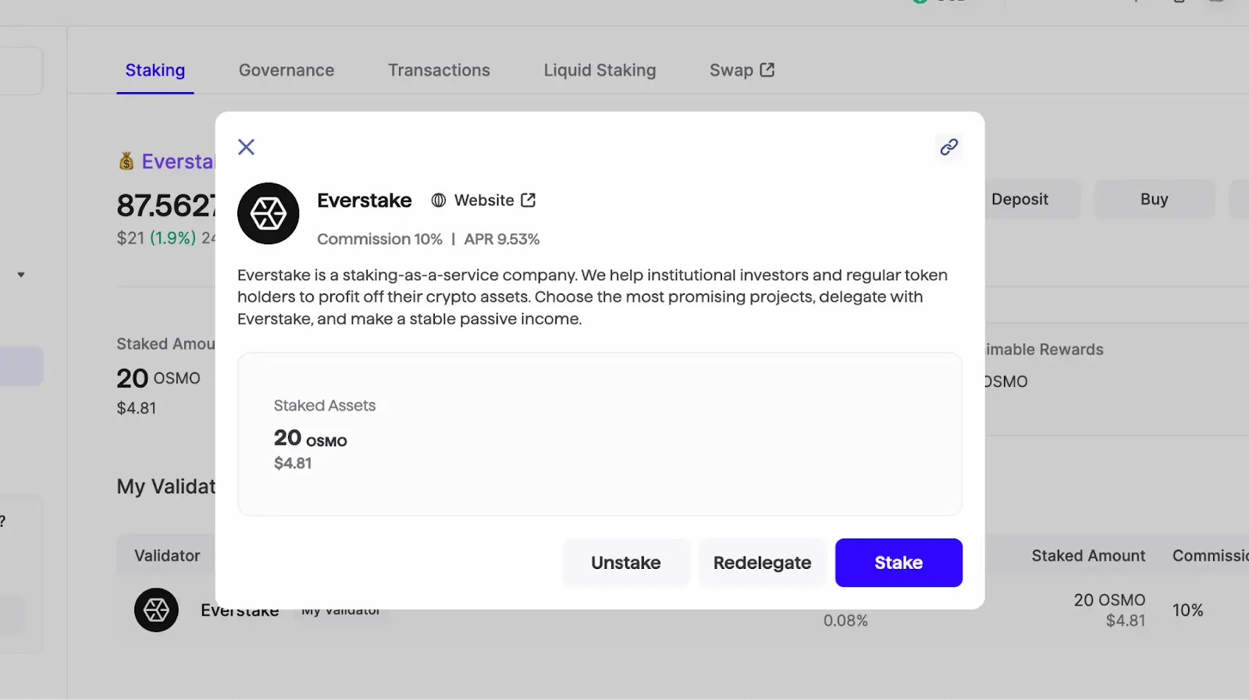Image resolution: width=1249 pixels, height=700 pixels.
Task: Open the Governance tab
Action: click(x=286, y=70)
